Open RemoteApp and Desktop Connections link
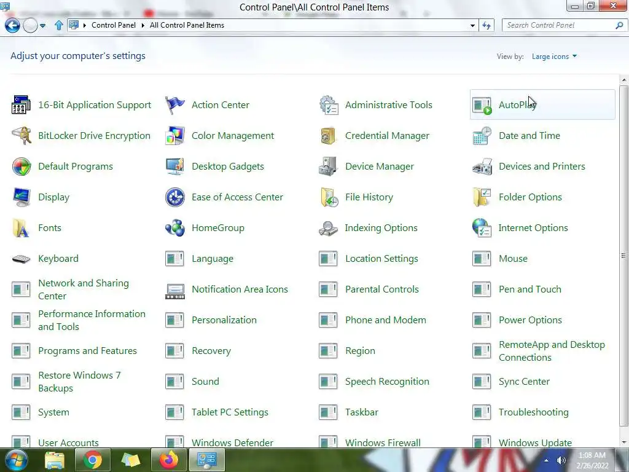 552,351
